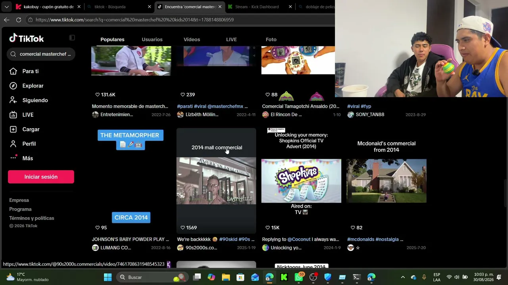This screenshot has width=508, height=285.
Task: Open the @Coconut mention link
Action: [300, 239]
